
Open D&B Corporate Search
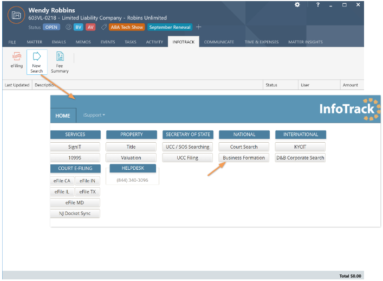tap(300, 158)
